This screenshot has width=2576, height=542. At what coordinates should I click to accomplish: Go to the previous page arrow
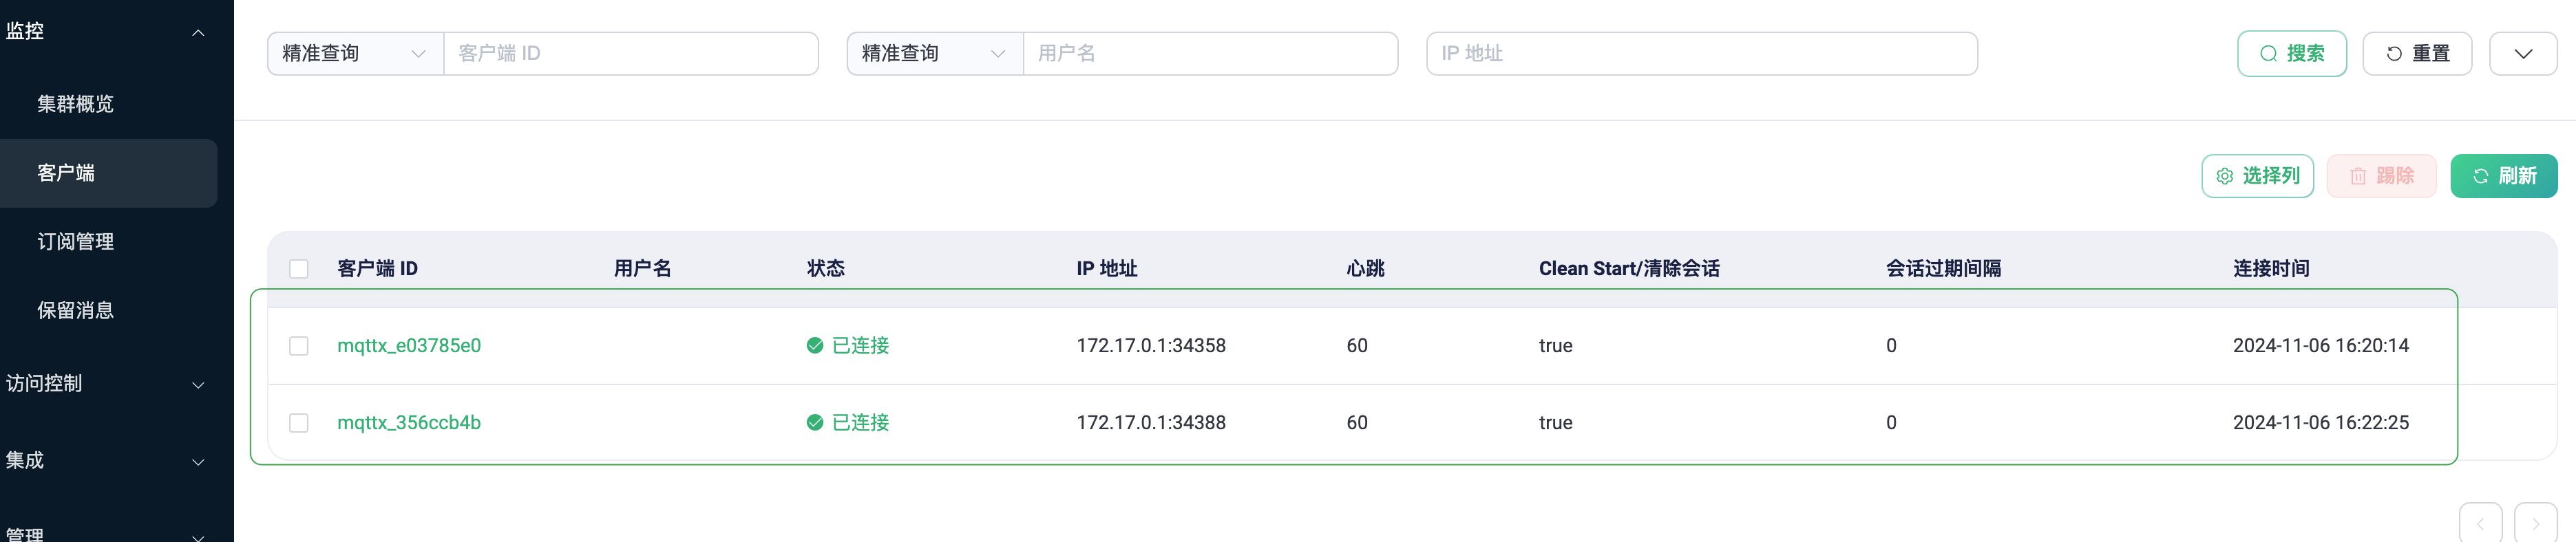pos(2480,524)
